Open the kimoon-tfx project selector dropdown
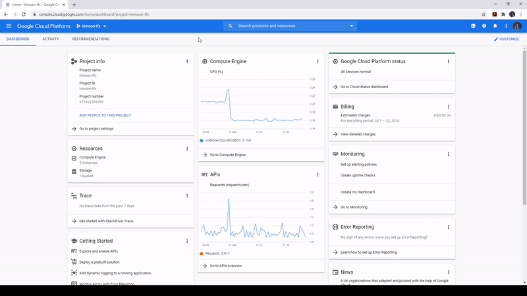 pos(91,26)
